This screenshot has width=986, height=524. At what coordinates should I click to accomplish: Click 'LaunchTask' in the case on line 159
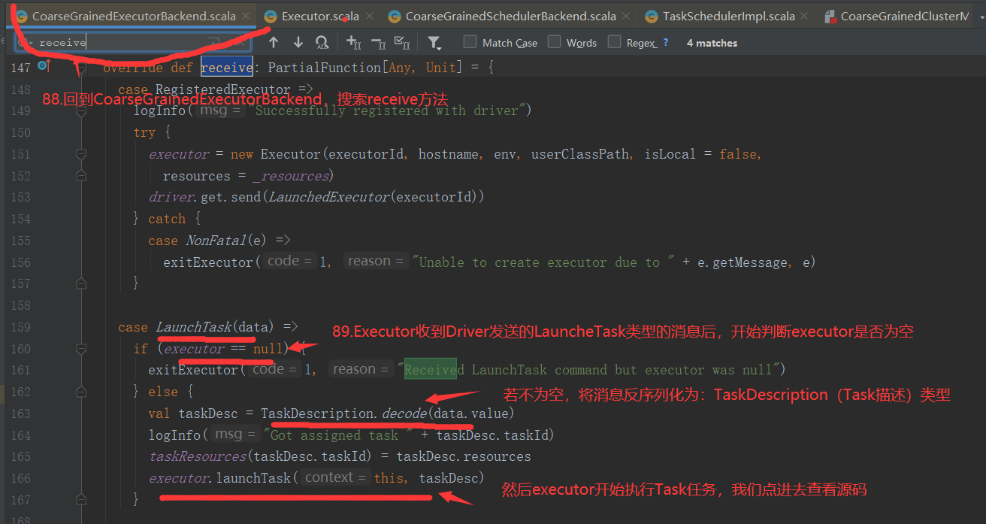(194, 327)
